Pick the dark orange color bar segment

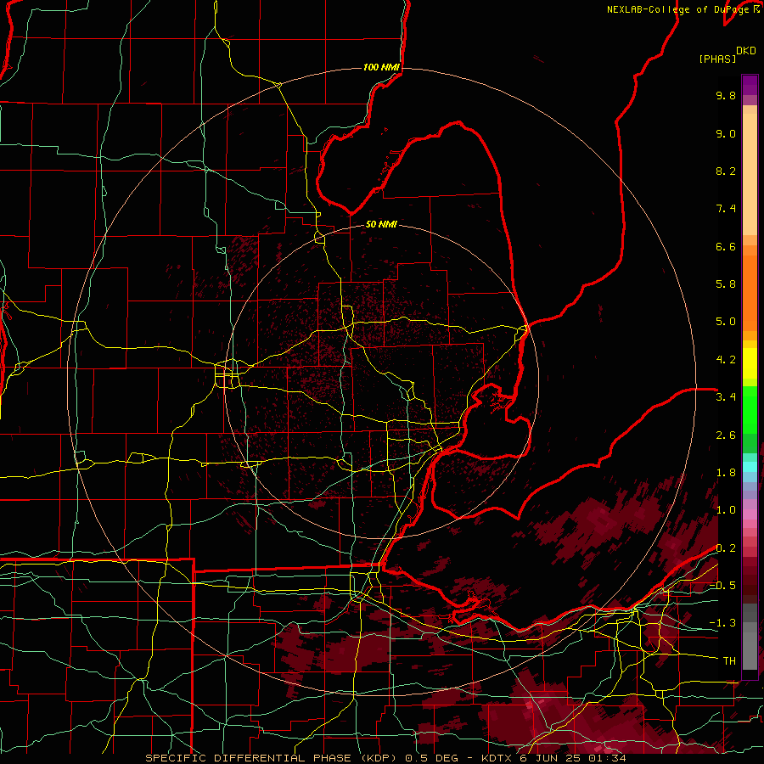[750, 293]
